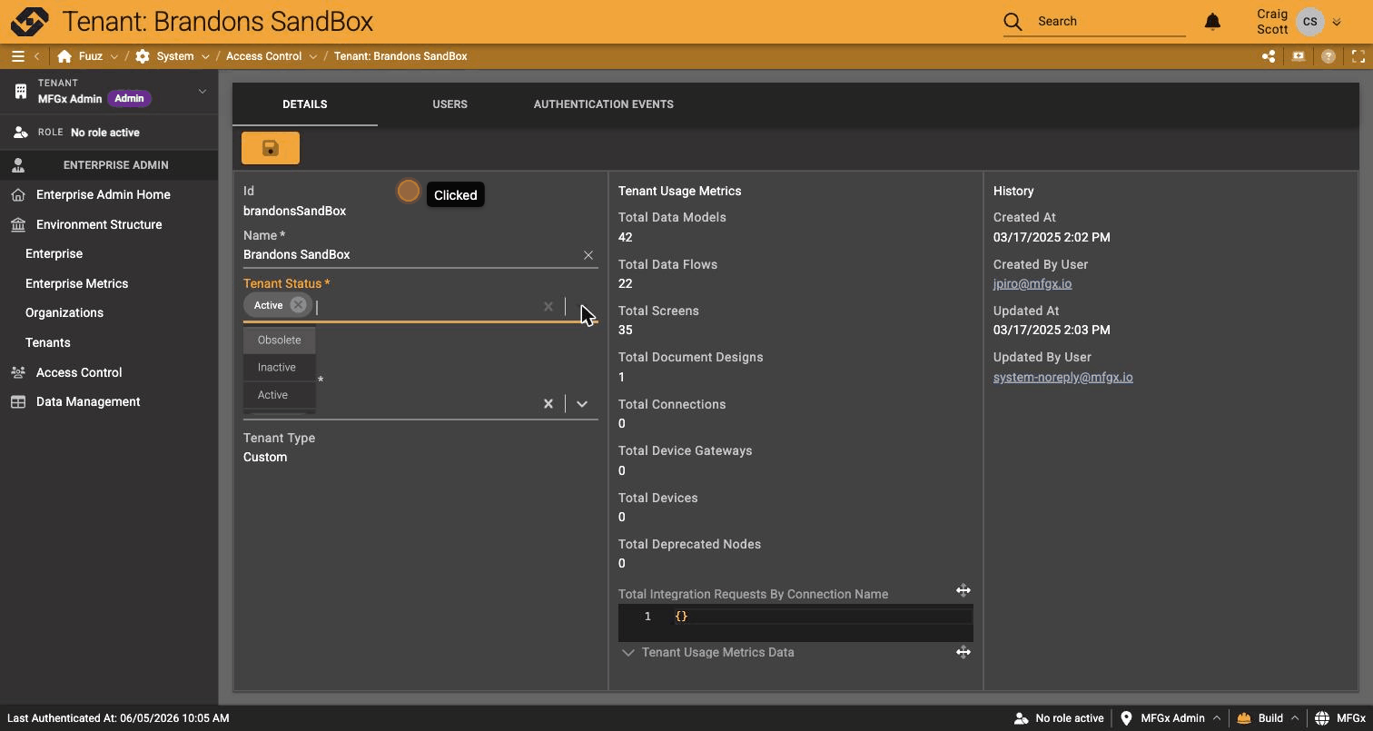Select Enterprise in sidebar

54,253
